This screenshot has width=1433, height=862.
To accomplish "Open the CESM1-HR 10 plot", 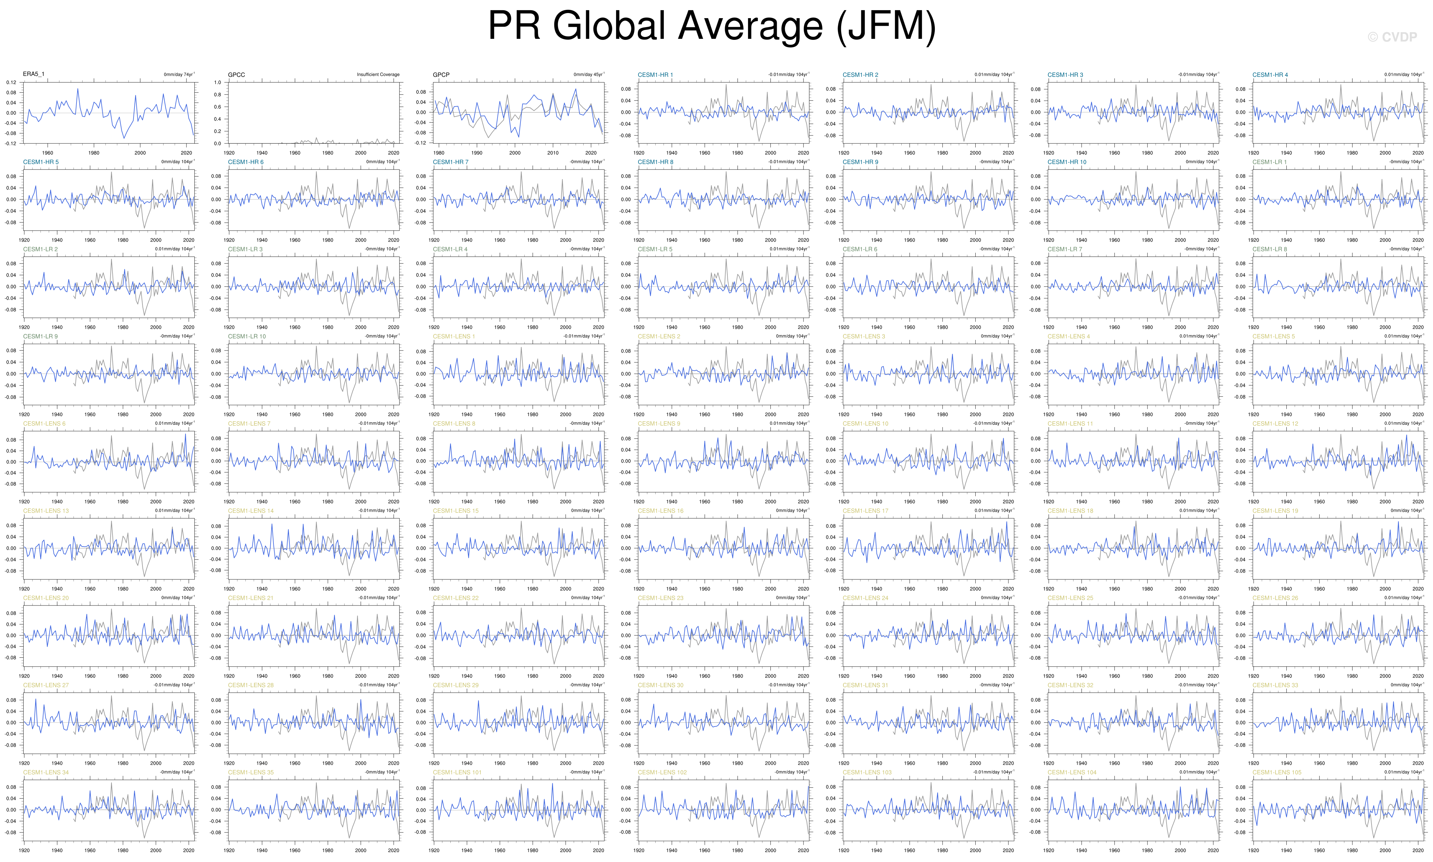I will tap(1133, 200).
